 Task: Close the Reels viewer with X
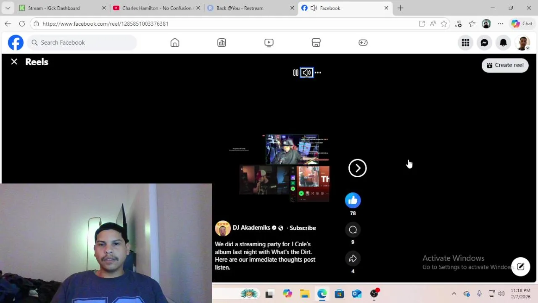(x=14, y=62)
